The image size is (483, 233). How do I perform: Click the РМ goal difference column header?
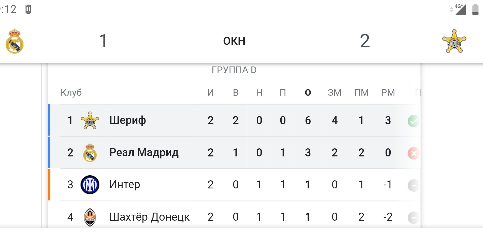tap(388, 93)
